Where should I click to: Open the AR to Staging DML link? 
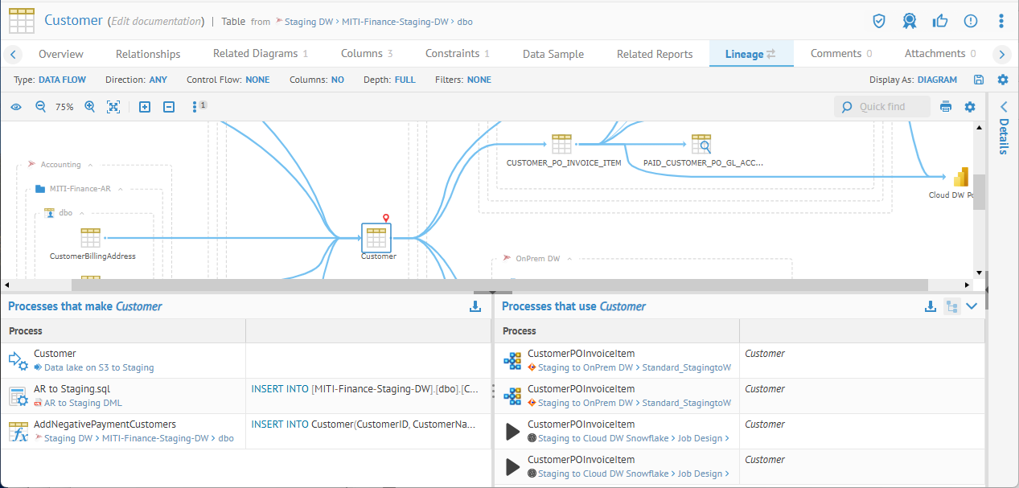[83, 403]
